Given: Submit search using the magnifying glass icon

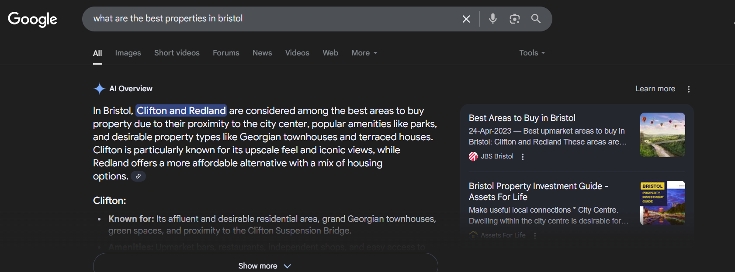Looking at the screenshot, I should [x=536, y=19].
